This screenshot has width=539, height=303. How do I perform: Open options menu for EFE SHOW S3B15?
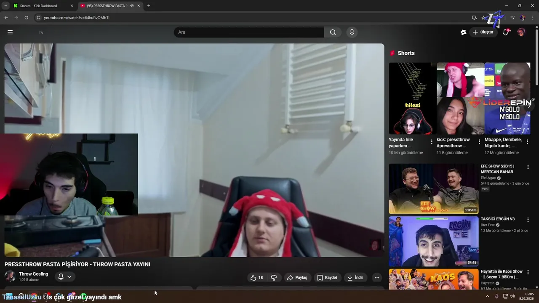pyautogui.click(x=528, y=167)
